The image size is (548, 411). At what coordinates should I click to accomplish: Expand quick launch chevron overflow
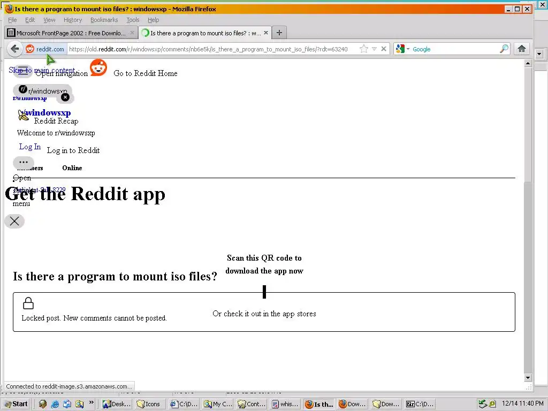click(x=91, y=402)
